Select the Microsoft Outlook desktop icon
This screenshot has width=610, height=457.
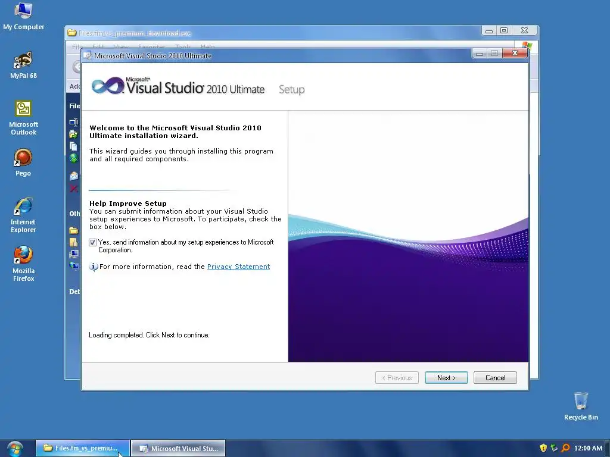23,118
